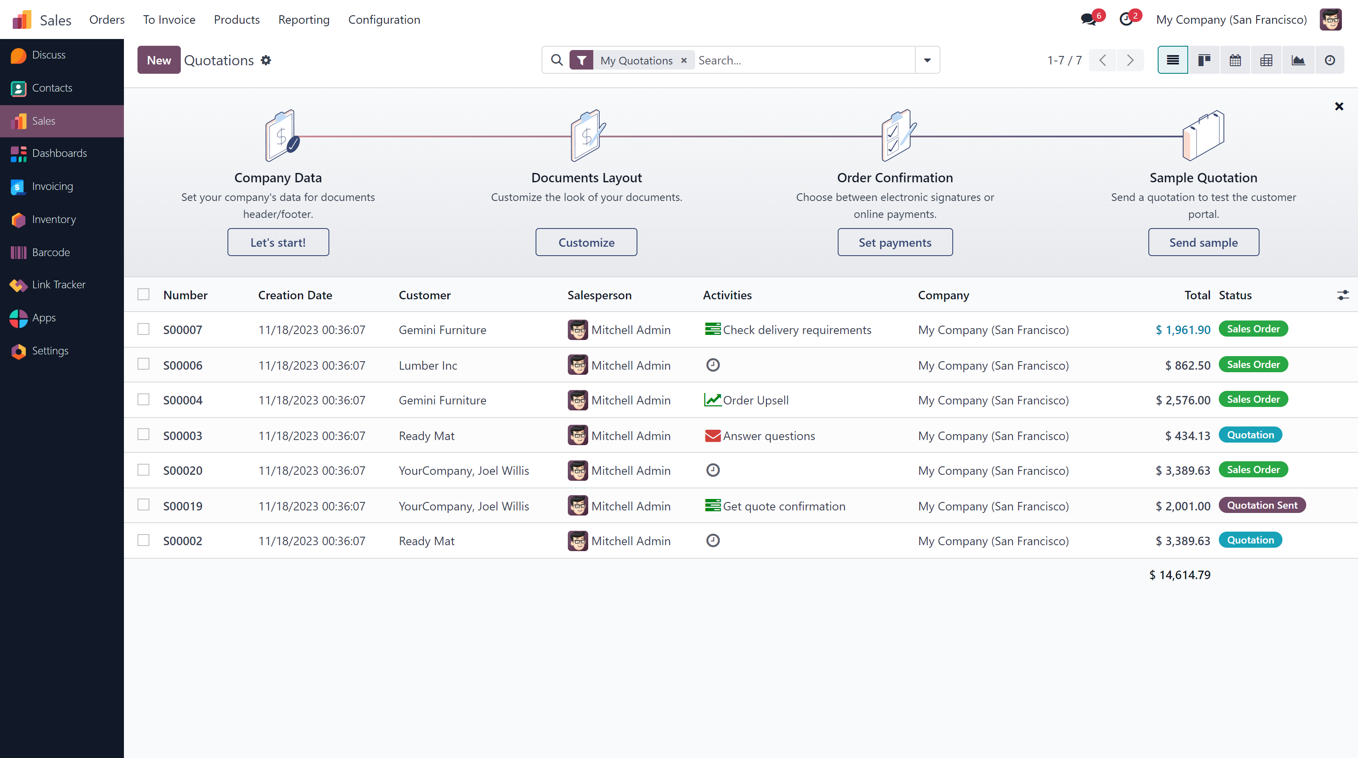The height and width of the screenshot is (758, 1358).
Task: Click the Quotations gear settings icon
Action: (x=266, y=60)
